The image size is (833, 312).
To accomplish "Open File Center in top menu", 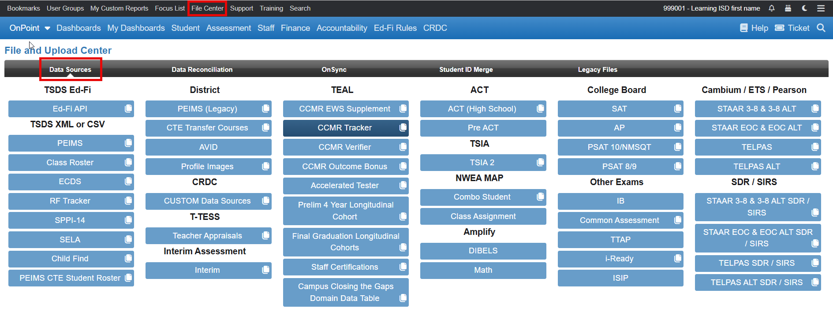I will tap(207, 8).
